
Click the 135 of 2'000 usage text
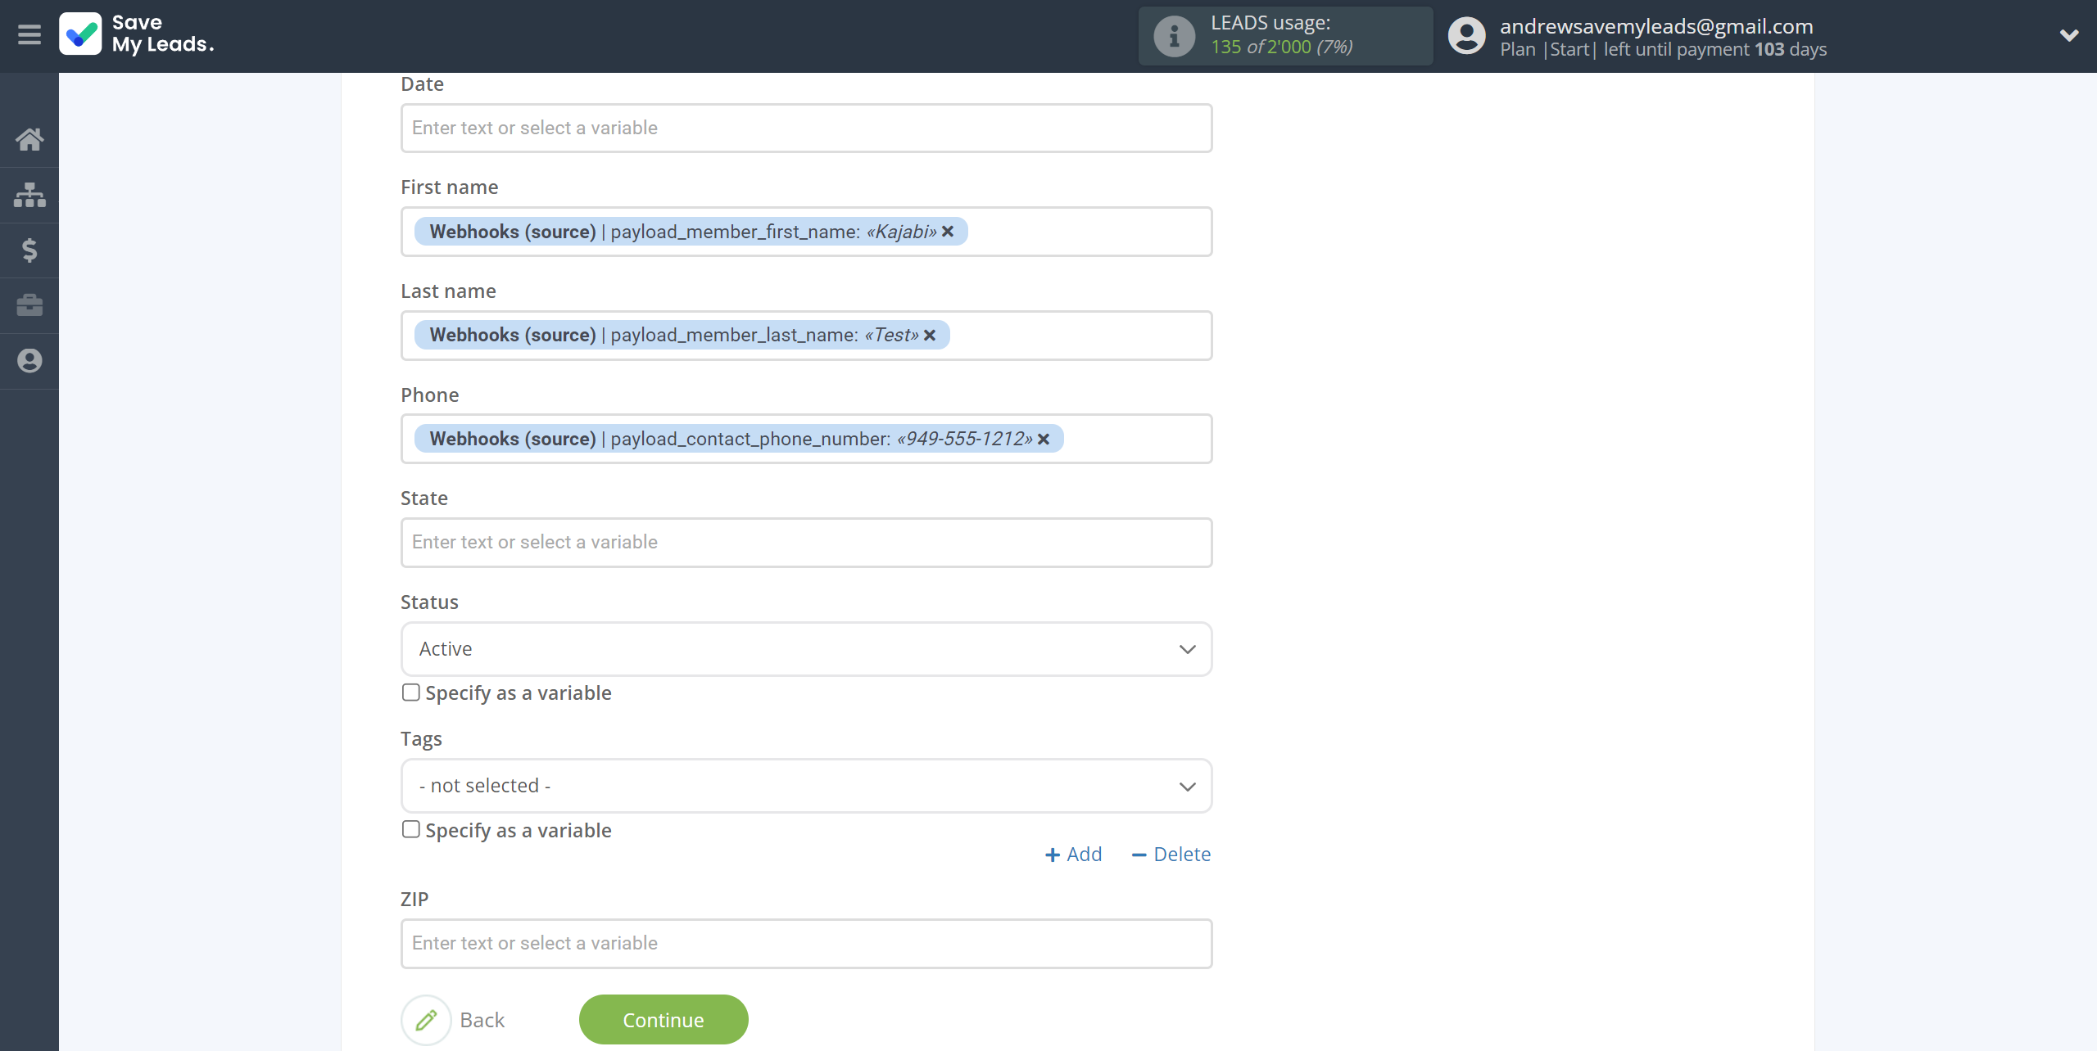click(1281, 47)
